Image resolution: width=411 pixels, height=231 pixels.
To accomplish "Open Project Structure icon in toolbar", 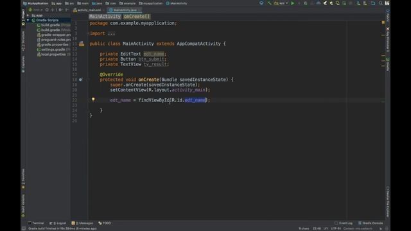I will [x=372, y=3].
